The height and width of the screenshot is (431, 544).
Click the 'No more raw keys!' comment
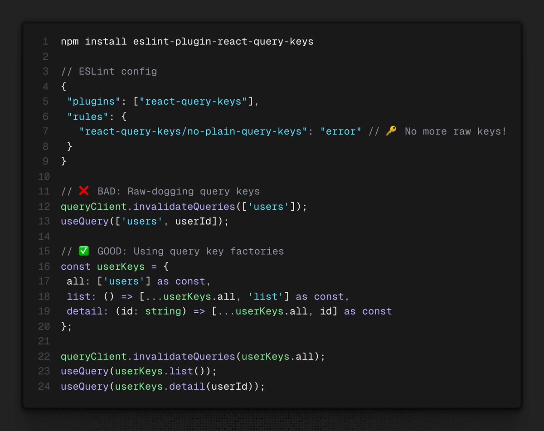click(x=456, y=131)
